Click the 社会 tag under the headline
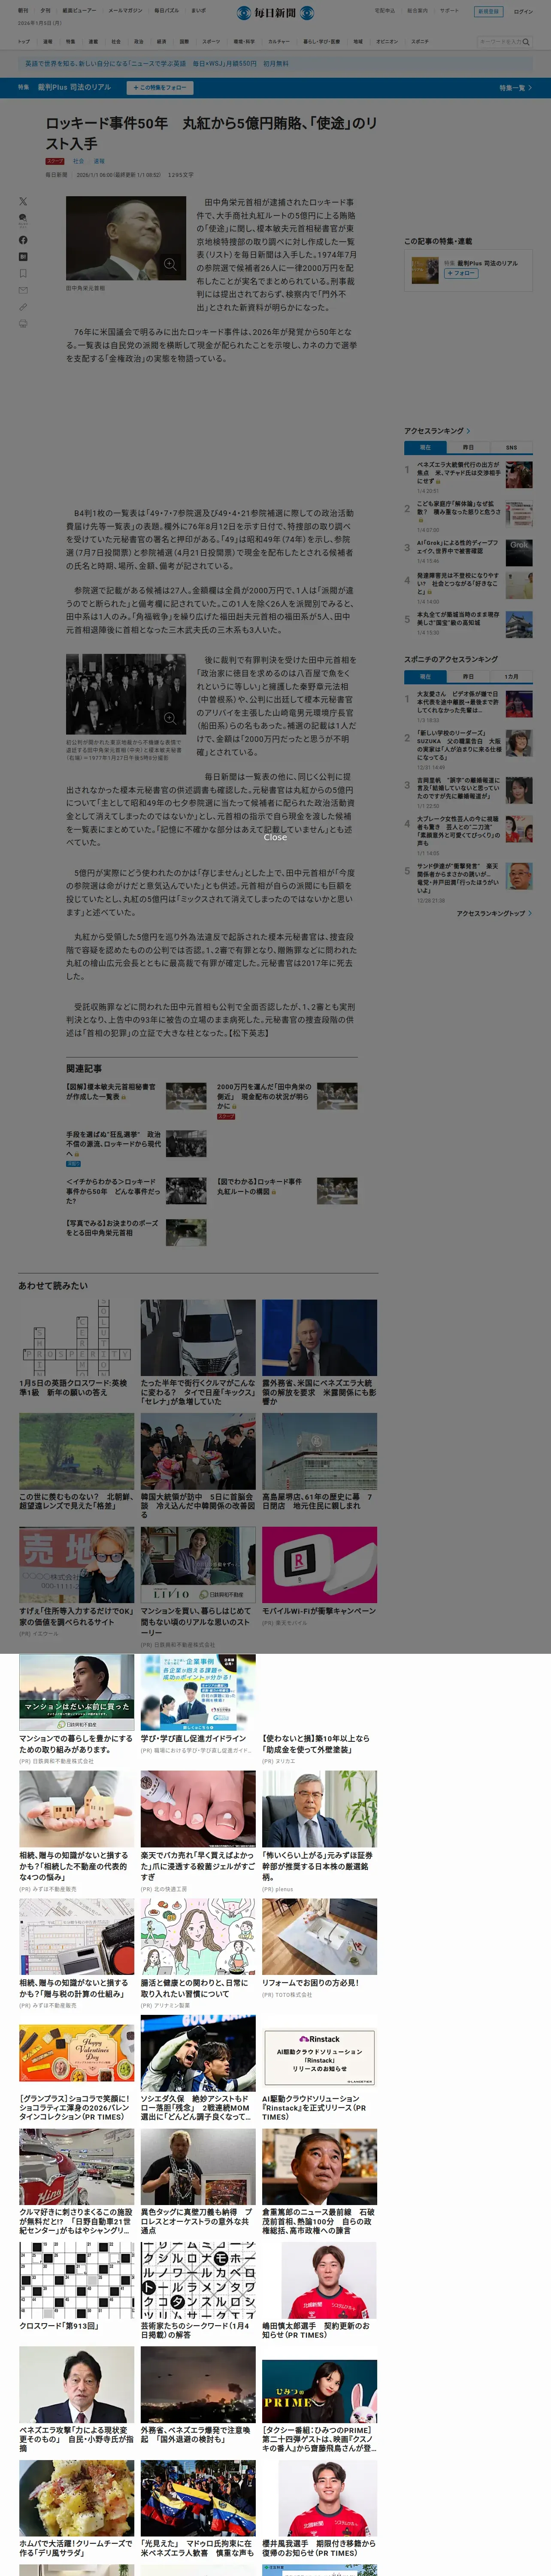 [x=78, y=161]
